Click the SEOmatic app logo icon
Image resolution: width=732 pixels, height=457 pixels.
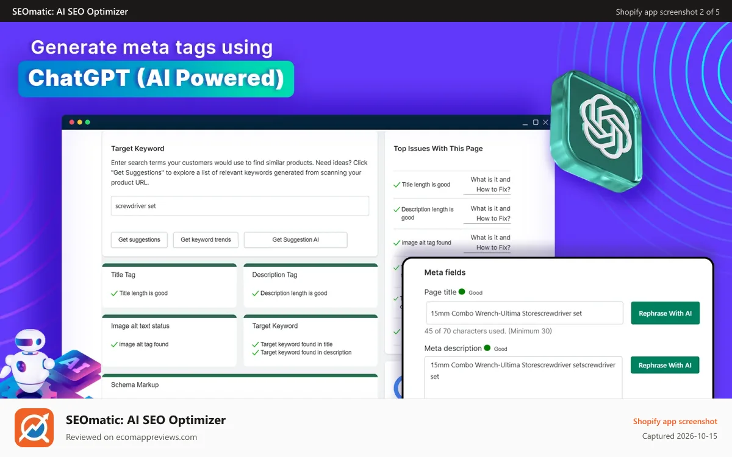click(34, 427)
